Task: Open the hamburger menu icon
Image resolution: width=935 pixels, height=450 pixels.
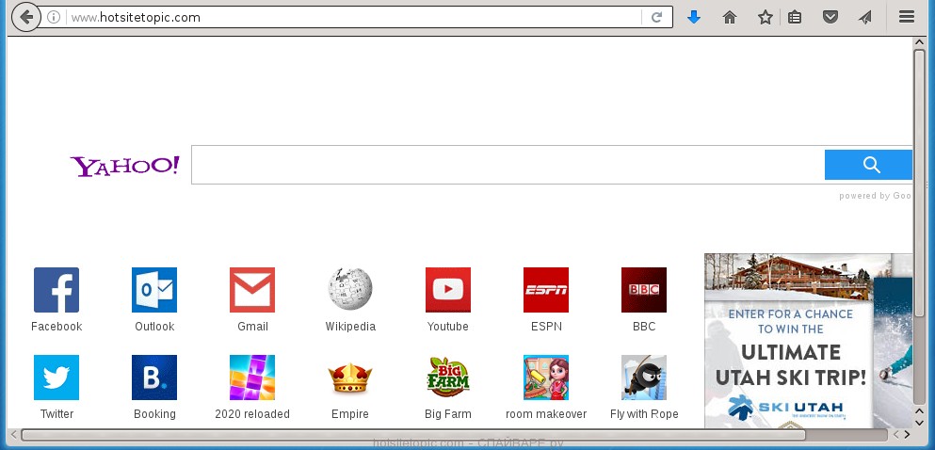Action: pos(906,17)
